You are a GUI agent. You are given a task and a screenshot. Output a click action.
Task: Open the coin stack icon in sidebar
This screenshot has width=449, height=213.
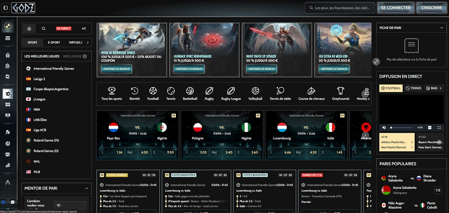8,165
